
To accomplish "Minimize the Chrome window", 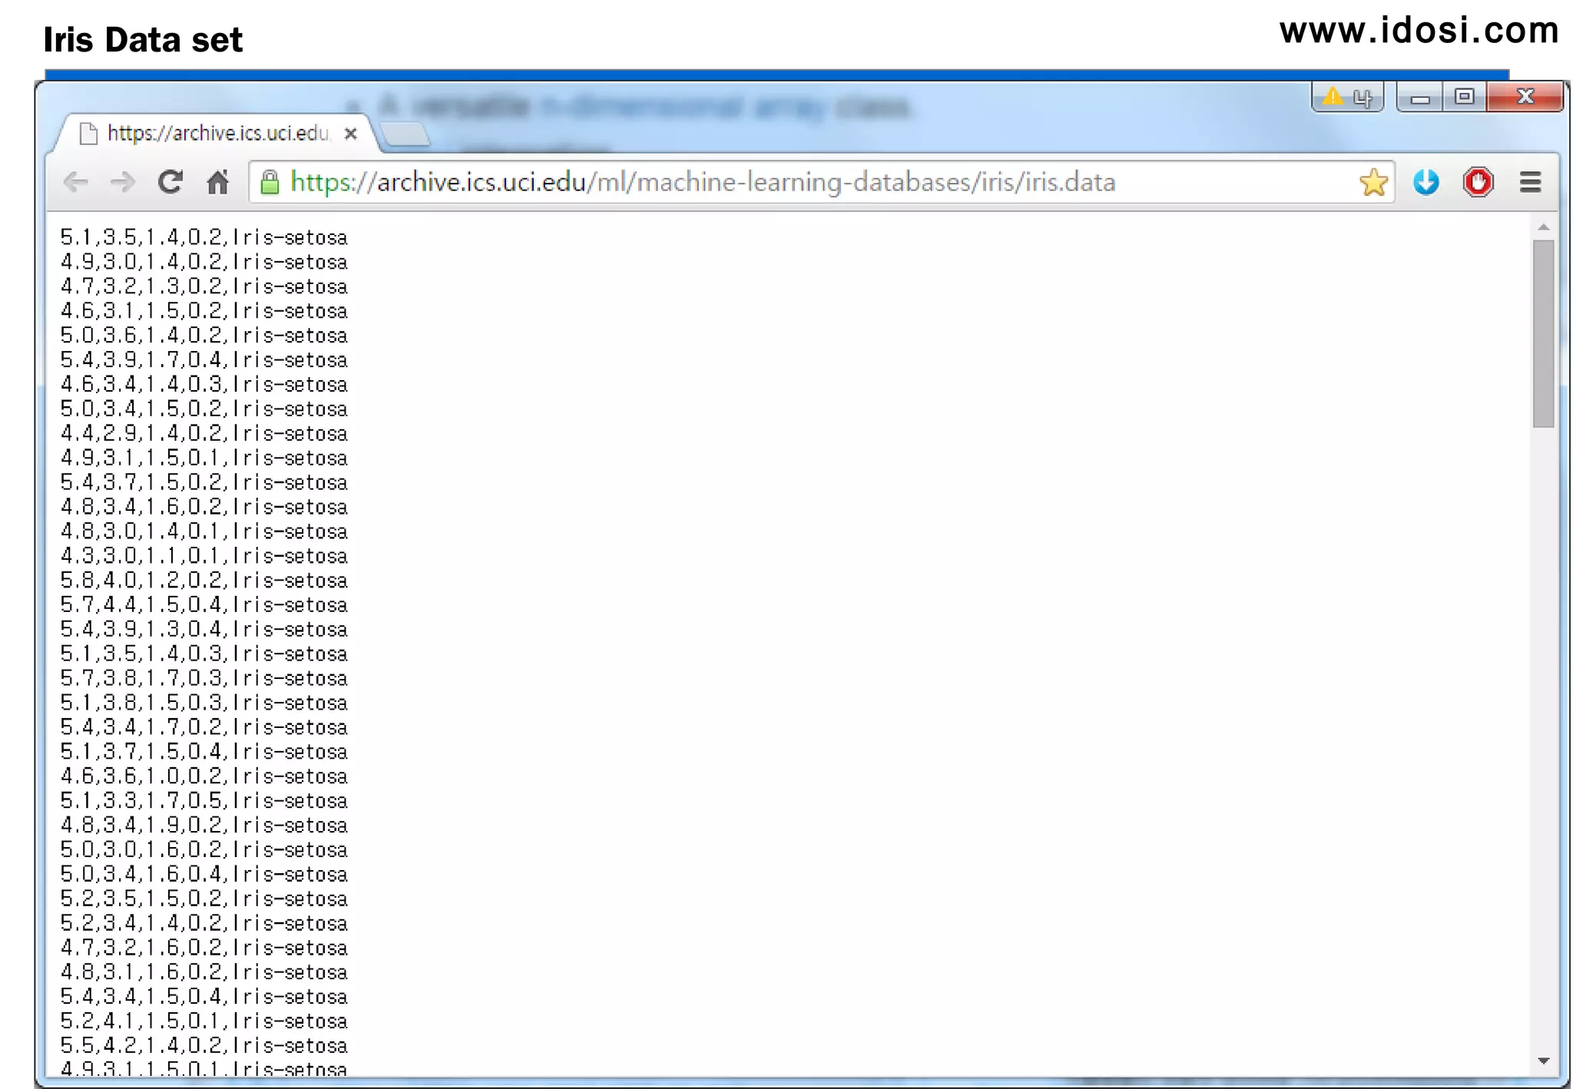I will [1419, 98].
